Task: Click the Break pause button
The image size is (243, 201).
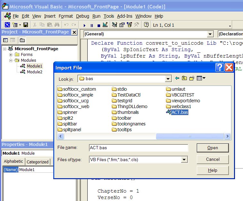Action: tap(92, 25)
